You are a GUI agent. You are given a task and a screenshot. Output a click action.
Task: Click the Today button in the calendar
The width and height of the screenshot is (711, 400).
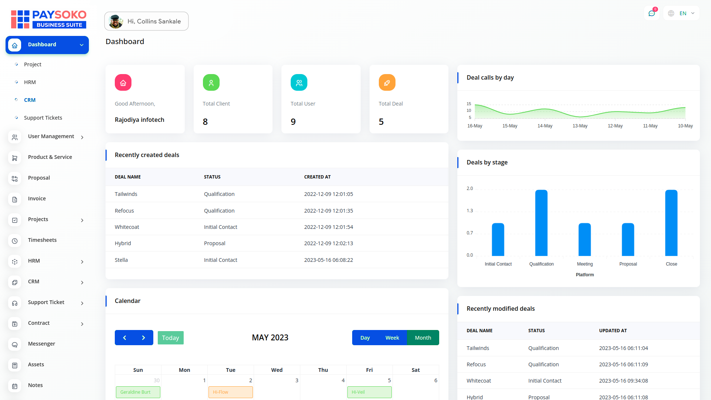click(x=170, y=337)
